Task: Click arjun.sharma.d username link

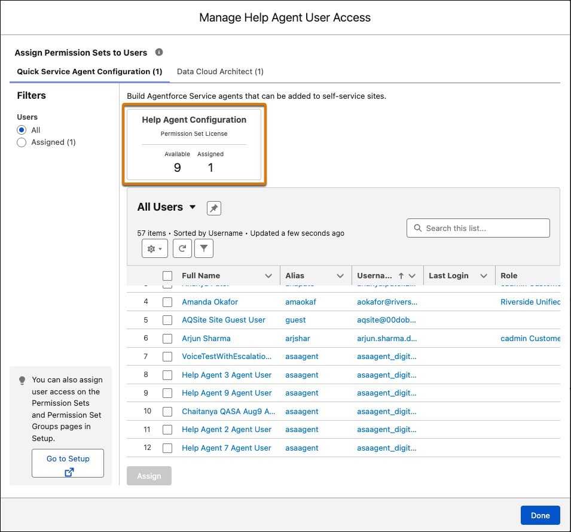Action: pos(387,338)
